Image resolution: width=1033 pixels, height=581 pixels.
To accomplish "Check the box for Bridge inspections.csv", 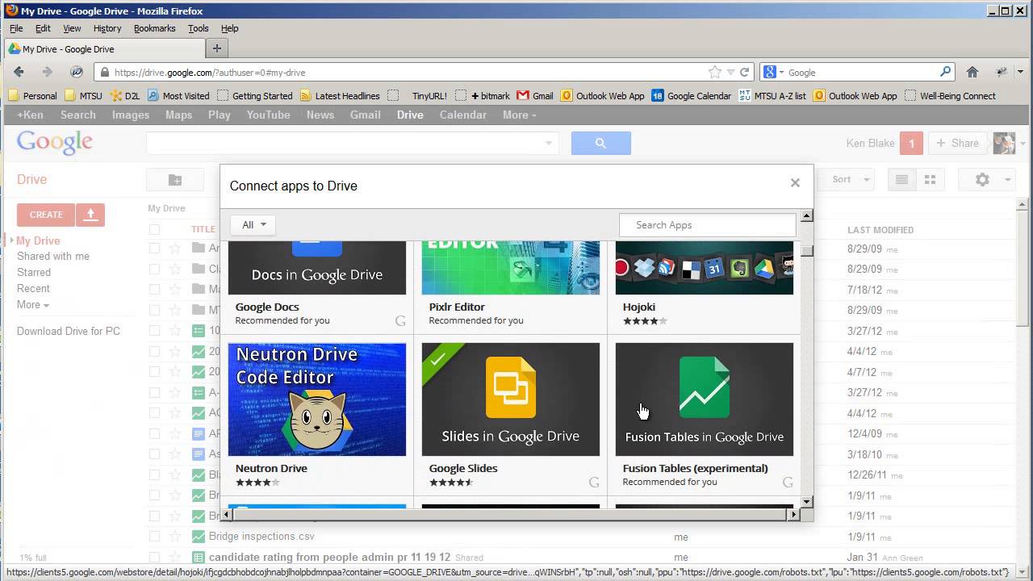I will tap(154, 536).
